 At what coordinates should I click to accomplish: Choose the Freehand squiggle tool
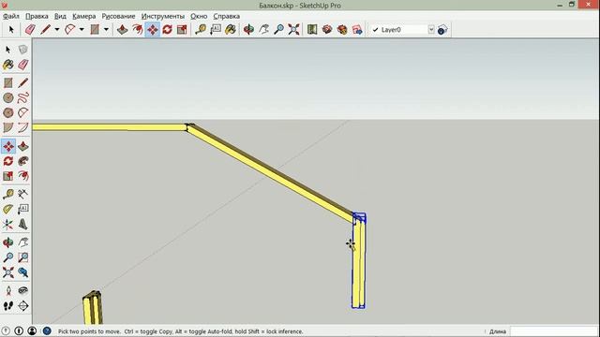click(22, 97)
